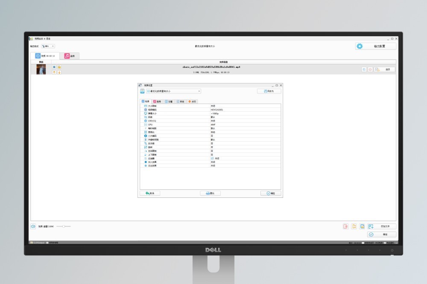The width and height of the screenshot is (427, 284).
Task: Click the video preview thumbnail
Action: [41, 70]
